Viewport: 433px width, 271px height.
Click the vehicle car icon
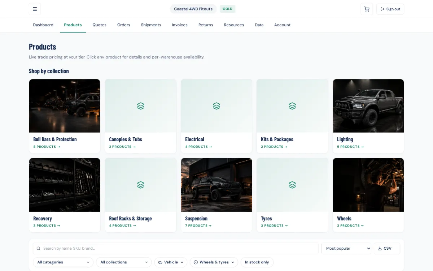pyautogui.click(x=160, y=262)
